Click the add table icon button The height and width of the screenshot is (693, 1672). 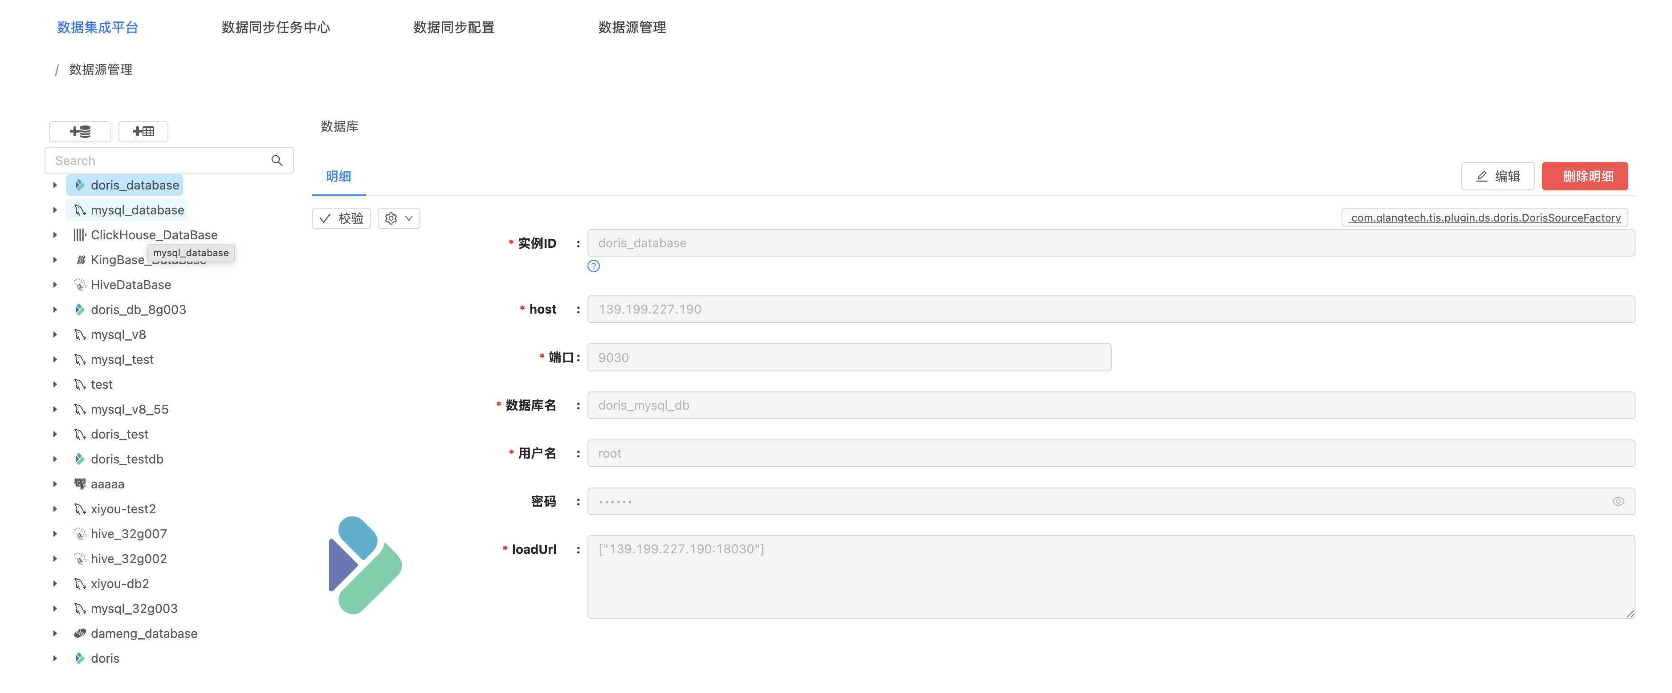[143, 132]
